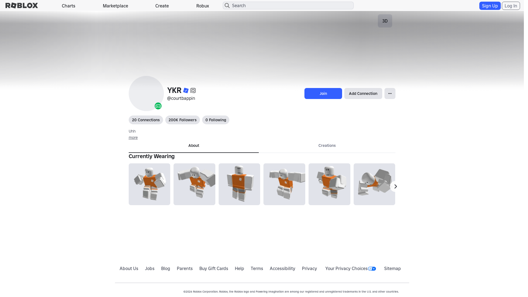
Task: Click the blue Join button
Action: 323,94
